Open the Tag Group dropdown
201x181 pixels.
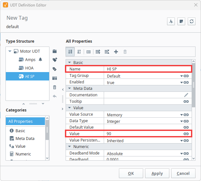(182, 76)
